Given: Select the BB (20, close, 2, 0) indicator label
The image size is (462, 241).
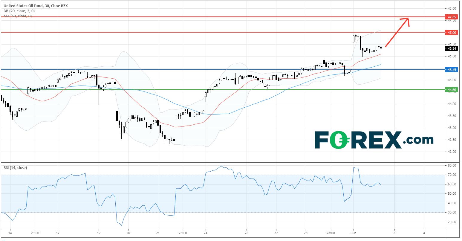Looking at the screenshot, I should 19,11.
